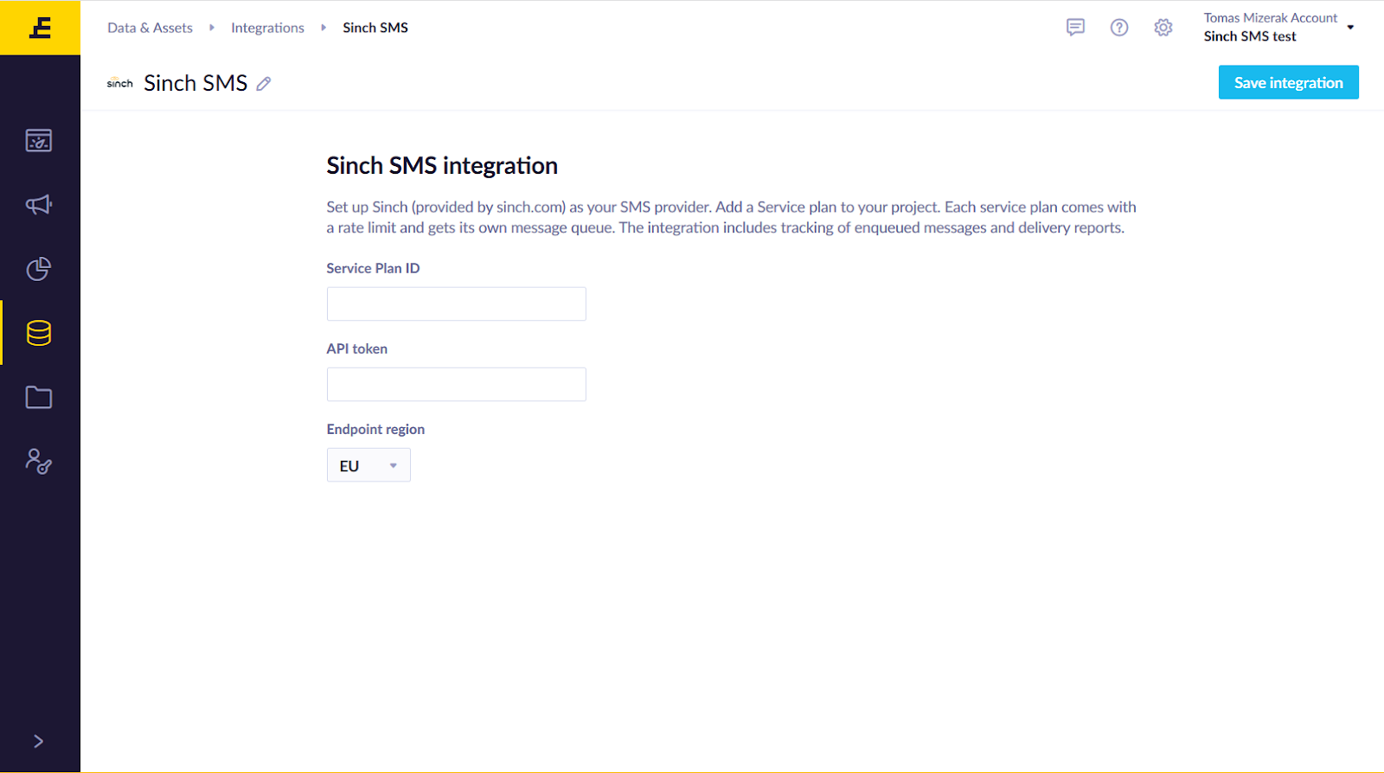Screen dimensions: 1384x773
Task: Open the Endpoint region EU dropdown
Action: click(x=368, y=465)
